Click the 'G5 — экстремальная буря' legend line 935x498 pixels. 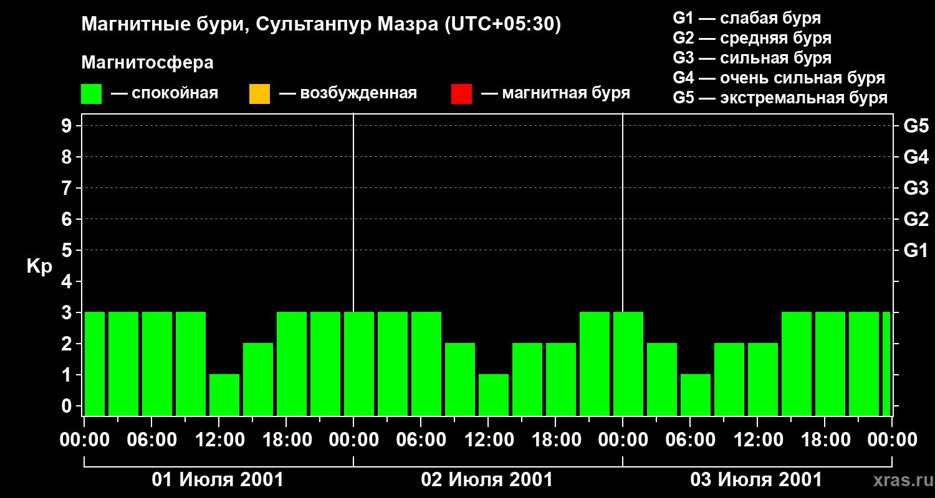pos(780,98)
